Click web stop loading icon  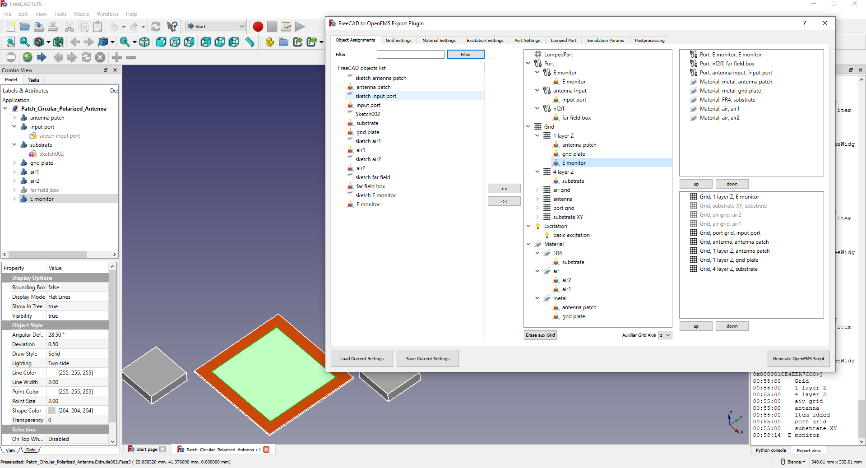click(100, 57)
